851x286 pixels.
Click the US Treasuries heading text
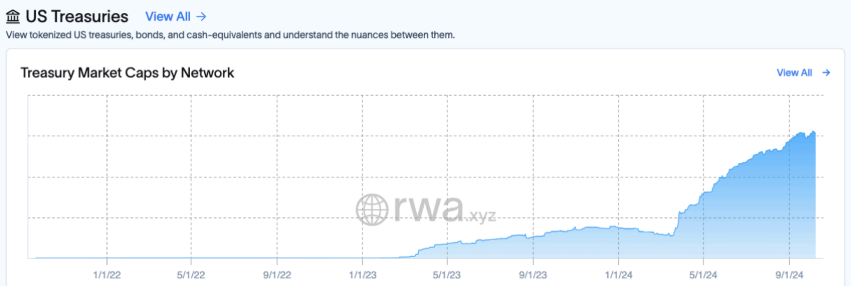point(77,17)
